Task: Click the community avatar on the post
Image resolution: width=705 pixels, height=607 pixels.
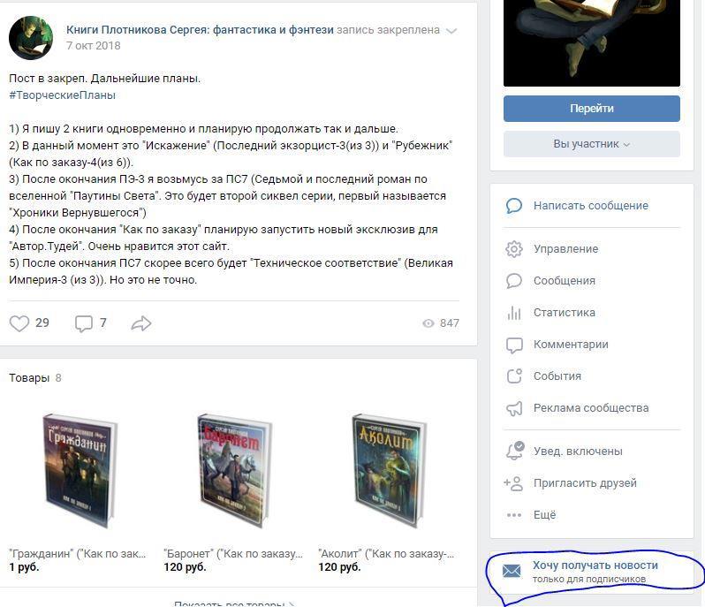Action: [x=31, y=38]
